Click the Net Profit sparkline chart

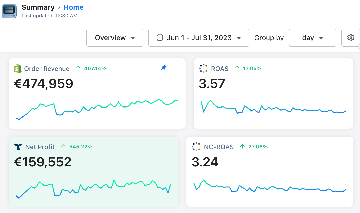[x=93, y=189]
